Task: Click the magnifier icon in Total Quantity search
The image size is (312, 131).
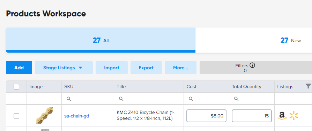Action: point(236,99)
